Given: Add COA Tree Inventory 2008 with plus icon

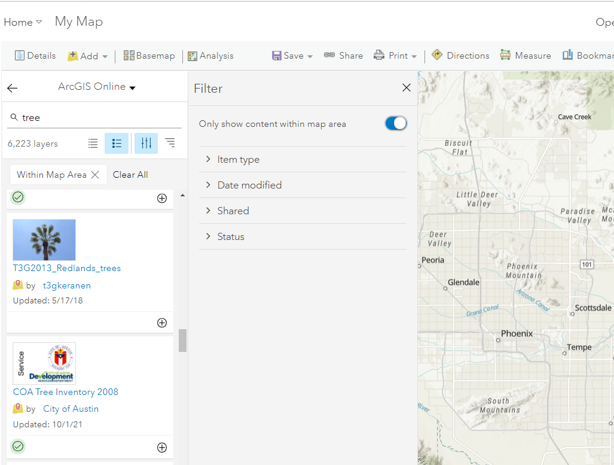Looking at the screenshot, I should pyautogui.click(x=162, y=448).
